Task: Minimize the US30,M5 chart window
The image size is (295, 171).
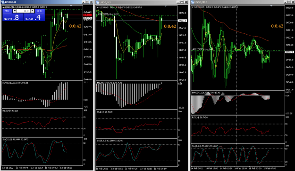Action: tap(178, 2)
